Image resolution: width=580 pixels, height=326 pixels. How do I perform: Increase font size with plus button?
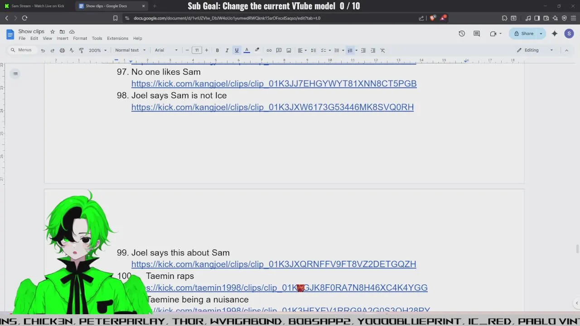[207, 50]
